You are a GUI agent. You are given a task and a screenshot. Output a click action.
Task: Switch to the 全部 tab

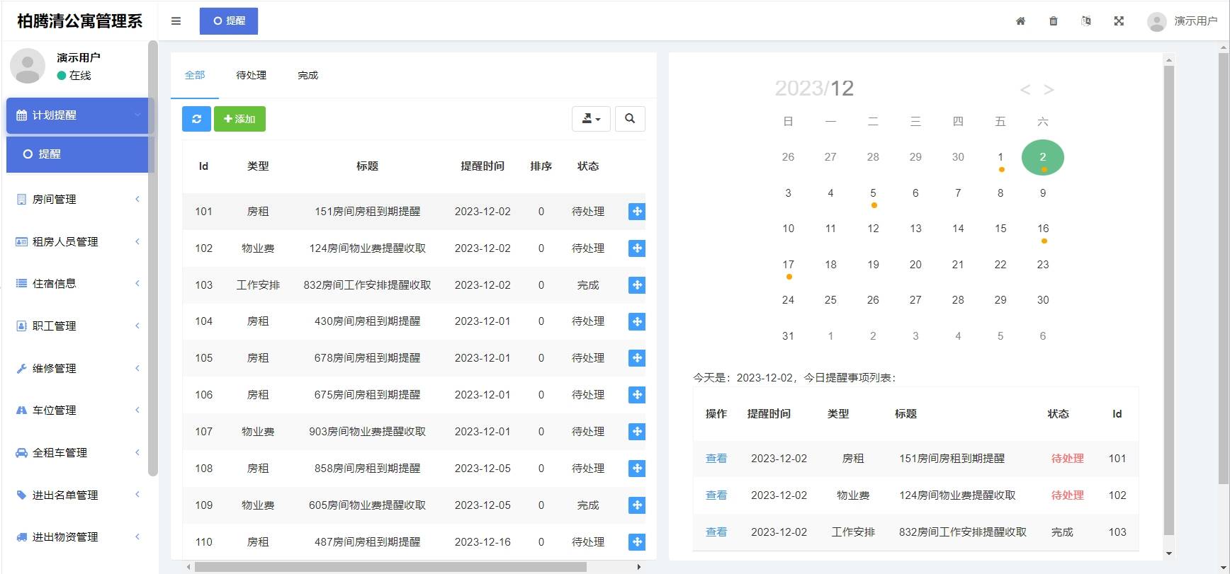pos(195,75)
